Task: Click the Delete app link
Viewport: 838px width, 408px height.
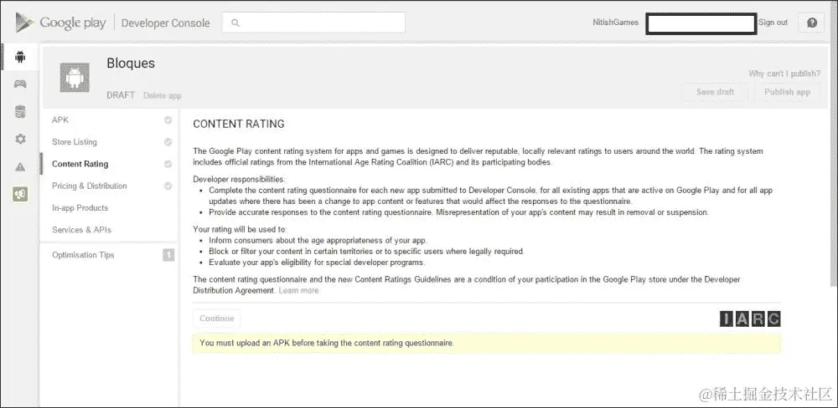Action: (x=163, y=95)
